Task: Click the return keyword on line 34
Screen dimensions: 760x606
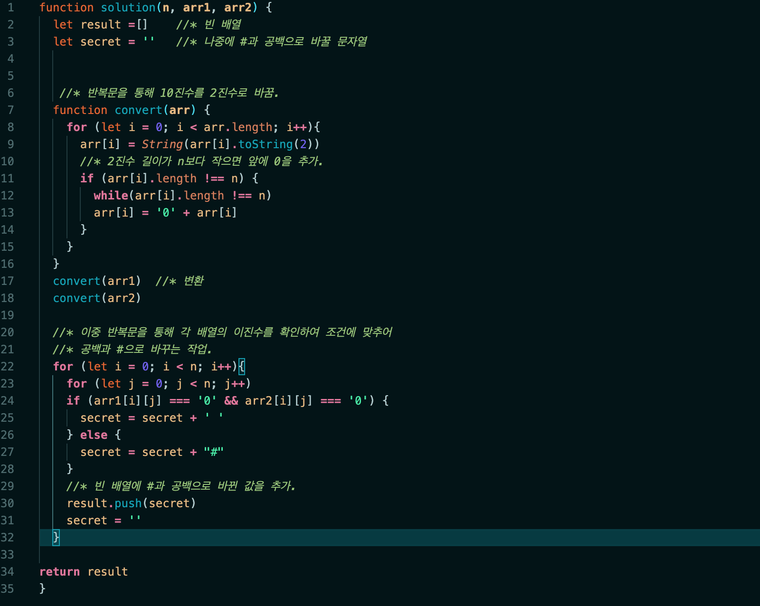Action: [x=59, y=572]
